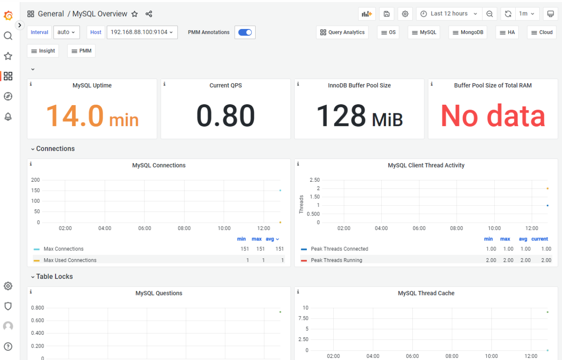Open the Dashboards icon in sidebar

point(8,76)
